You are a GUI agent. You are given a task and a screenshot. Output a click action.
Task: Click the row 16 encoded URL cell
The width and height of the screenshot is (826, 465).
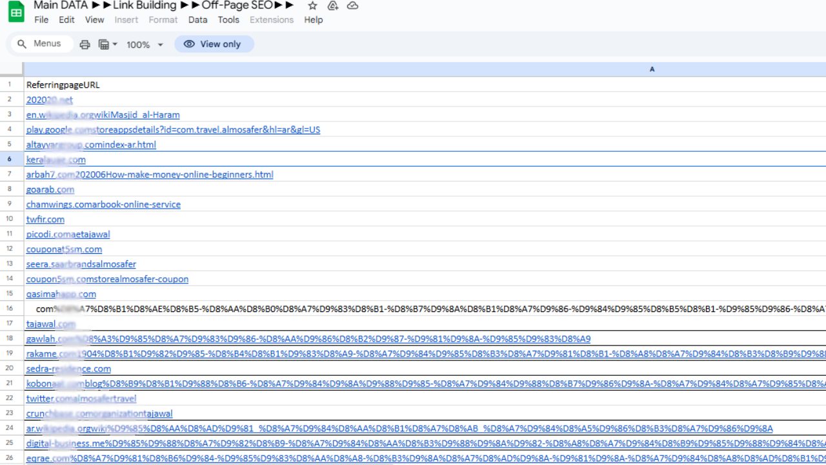[425, 309]
